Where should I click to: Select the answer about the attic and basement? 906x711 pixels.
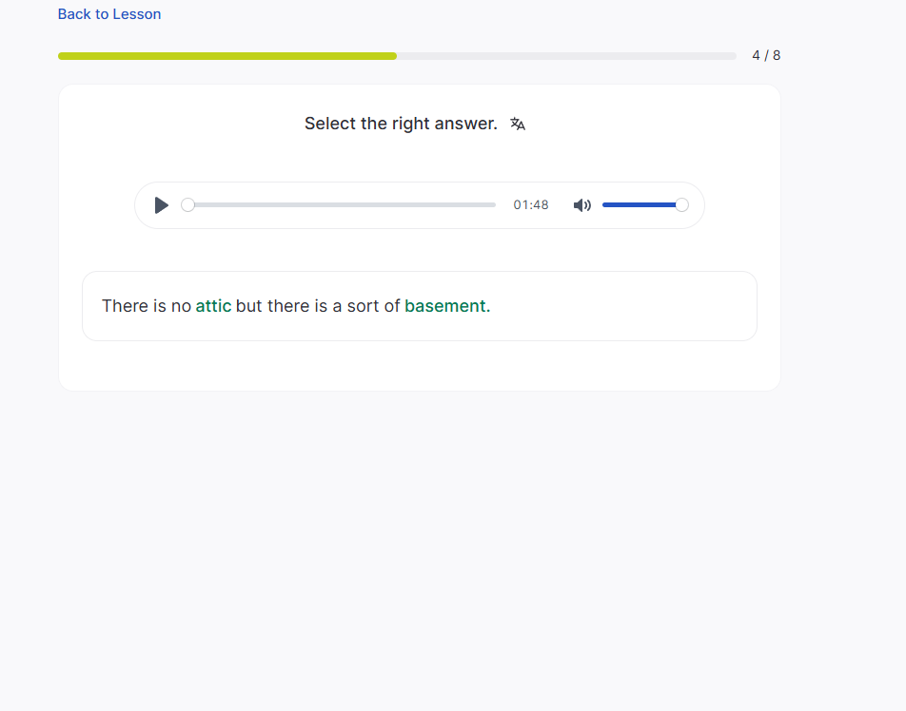coord(419,306)
